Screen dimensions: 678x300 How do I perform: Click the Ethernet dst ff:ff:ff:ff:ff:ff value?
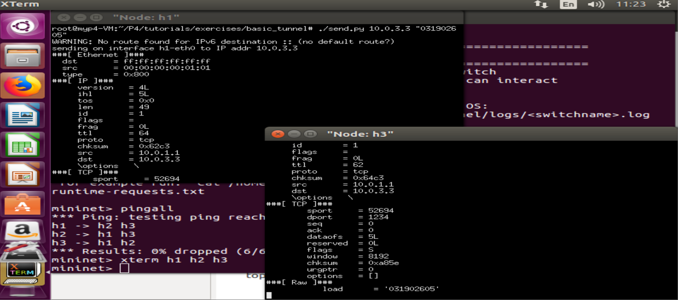point(167,62)
